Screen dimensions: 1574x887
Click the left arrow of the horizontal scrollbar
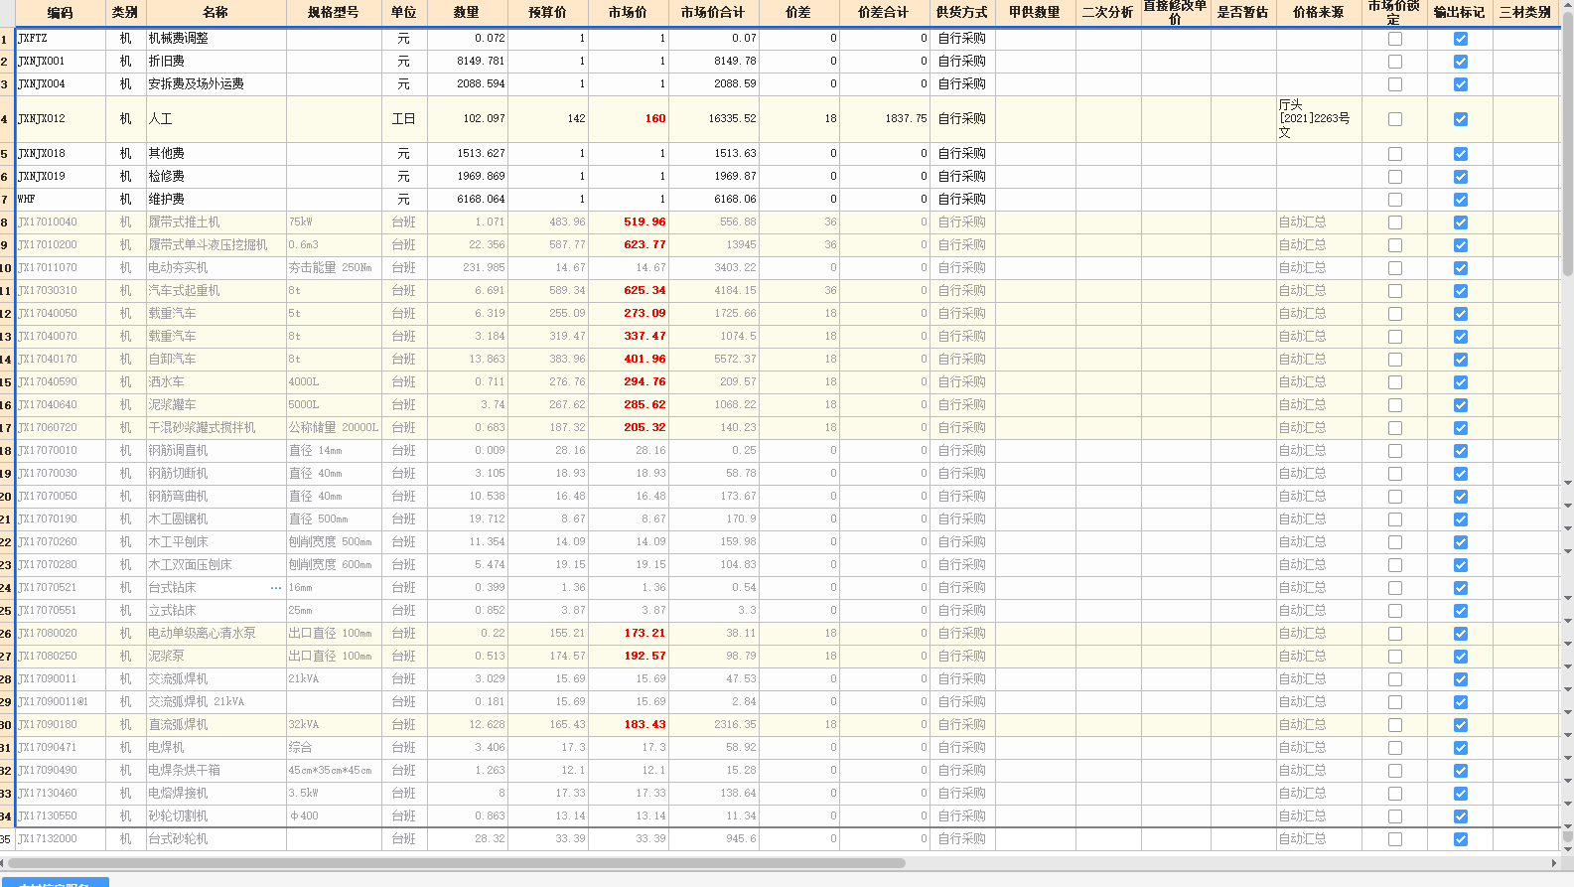(4, 863)
